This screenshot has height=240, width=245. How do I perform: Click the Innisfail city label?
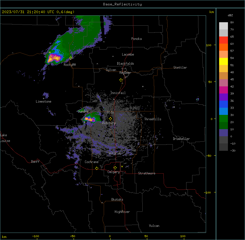[x=118, y=93]
